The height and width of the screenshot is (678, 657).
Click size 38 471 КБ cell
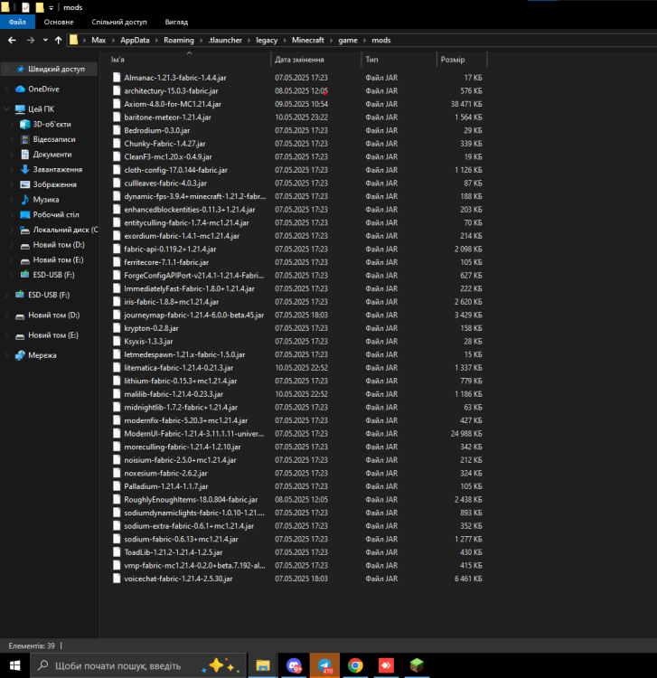pyautogui.click(x=466, y=104)
